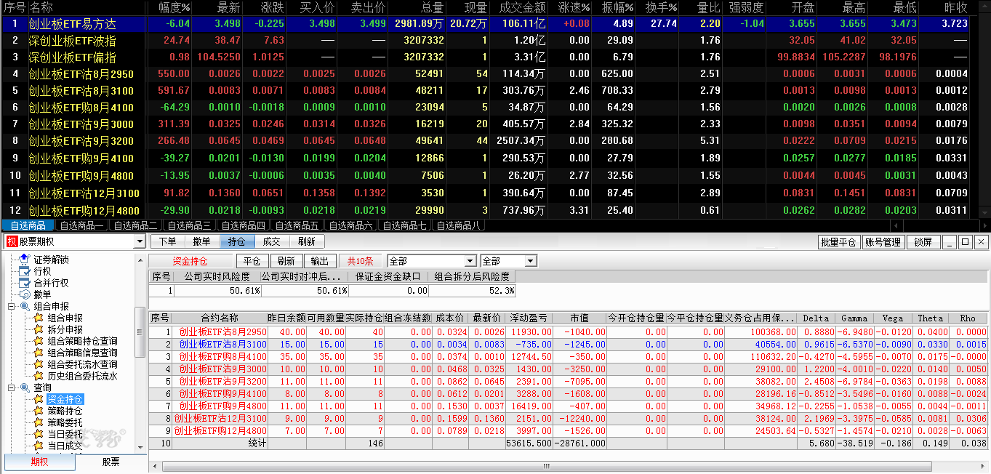Select position row 创业板ETF沽12月3100
The width and height of the screenshot is (991, 474).
coord(568,418)
